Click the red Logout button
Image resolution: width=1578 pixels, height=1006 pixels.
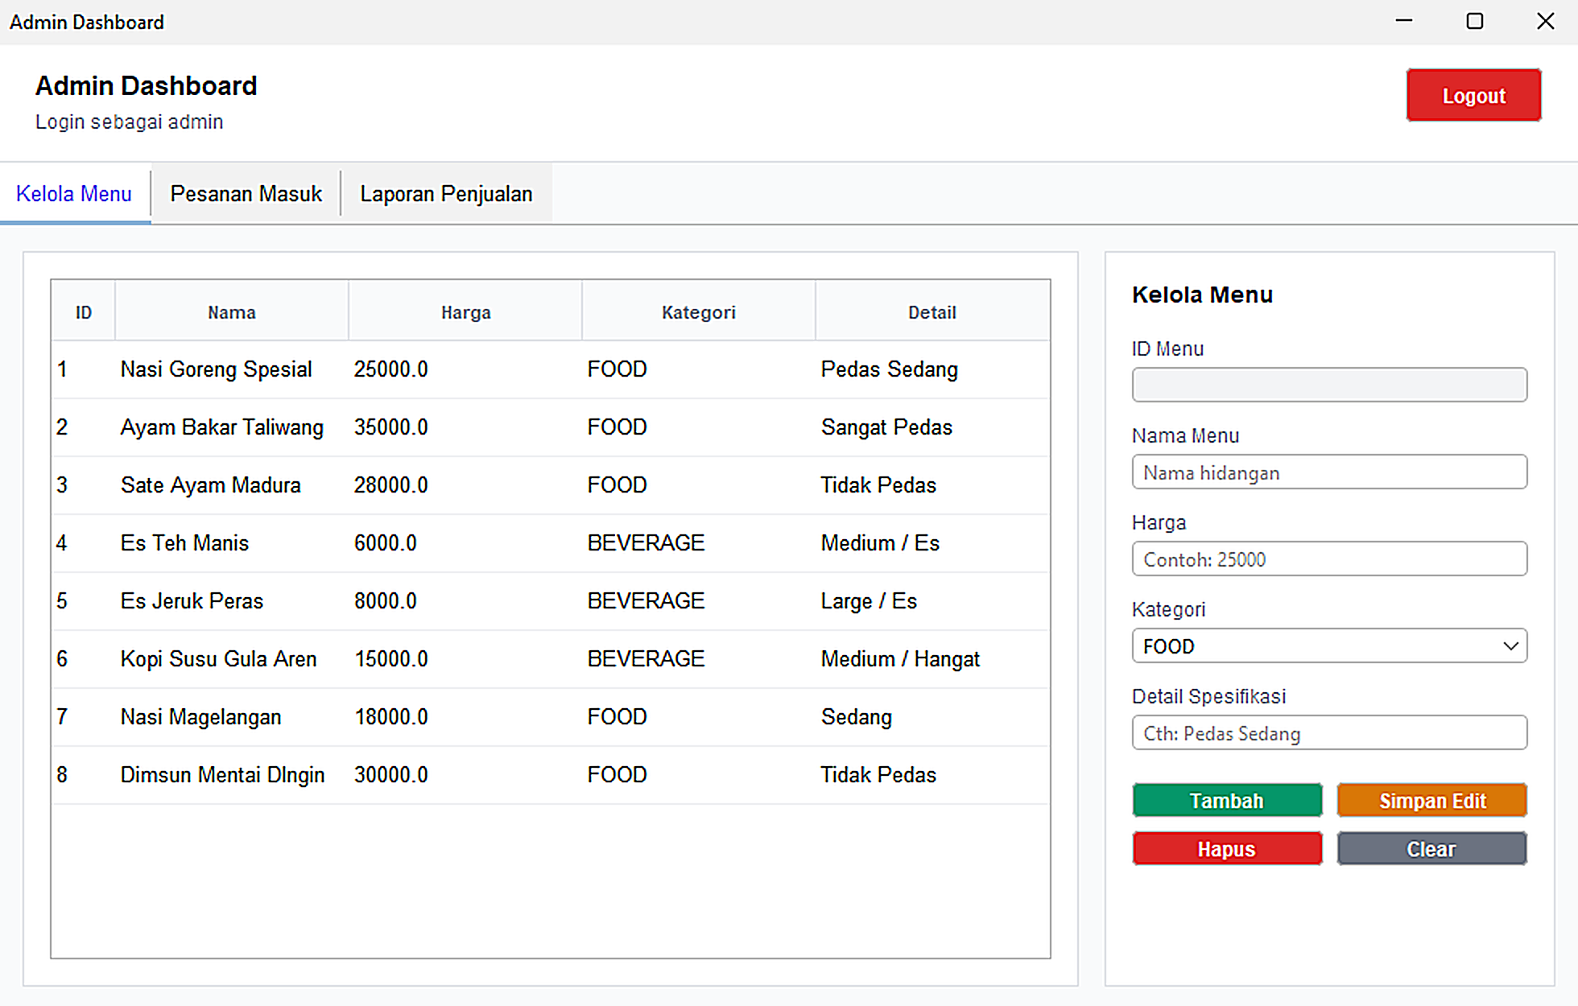pyautogui.click(x=1473, y=96)
